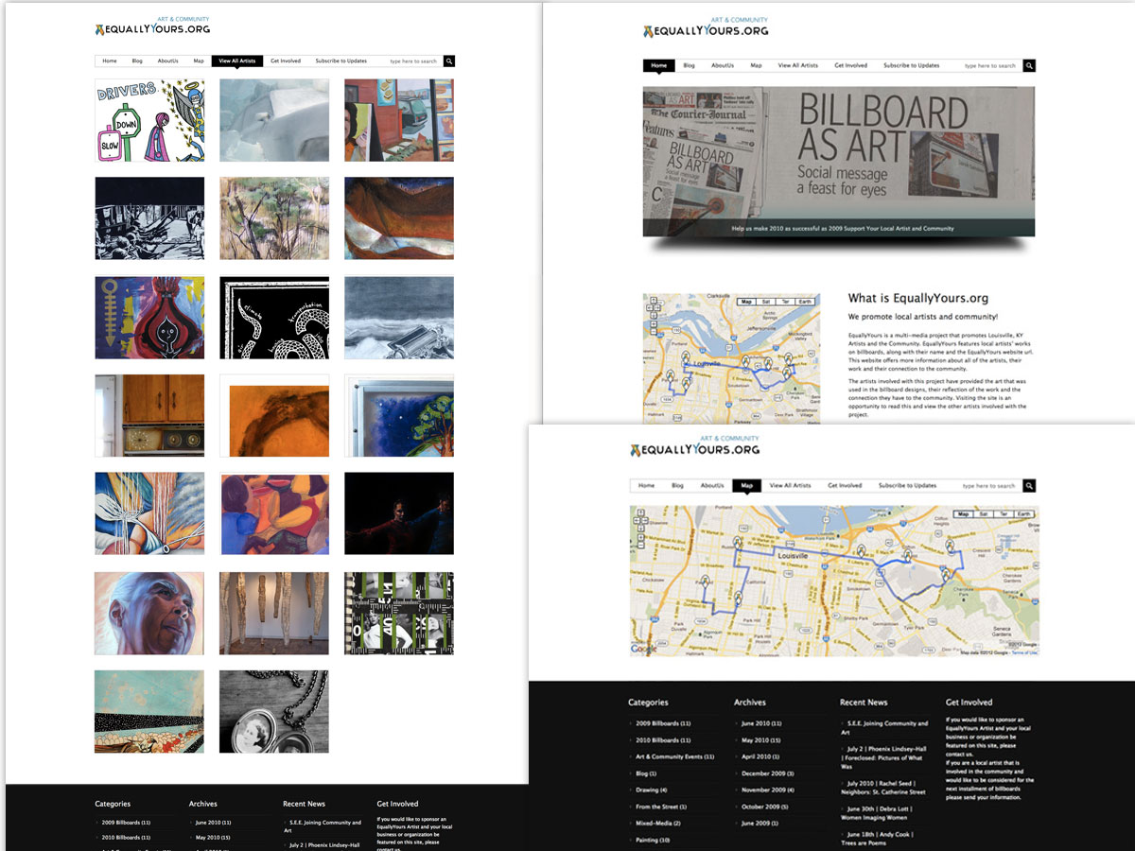Click the EquallyYours.org logo on the map page
This screenshot has height=851, width=1135.
[x=694, y=448]
